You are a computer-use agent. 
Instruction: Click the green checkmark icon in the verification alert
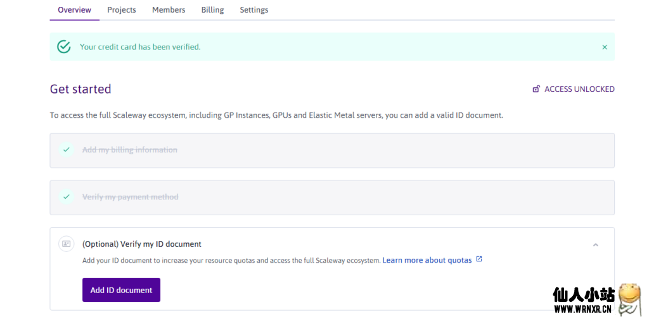point(63,47)
